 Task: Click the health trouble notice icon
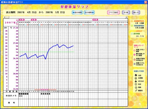pyautogui.click(x=134, y=64)
